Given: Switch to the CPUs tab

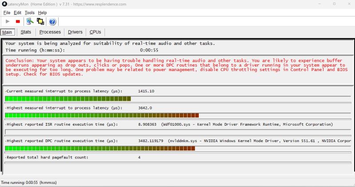Looking at the screenshot, I should coord(95,32).
